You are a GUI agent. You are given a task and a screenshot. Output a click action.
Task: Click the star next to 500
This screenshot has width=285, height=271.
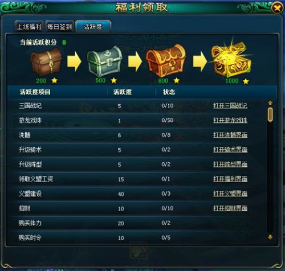[x=113, y=80]
